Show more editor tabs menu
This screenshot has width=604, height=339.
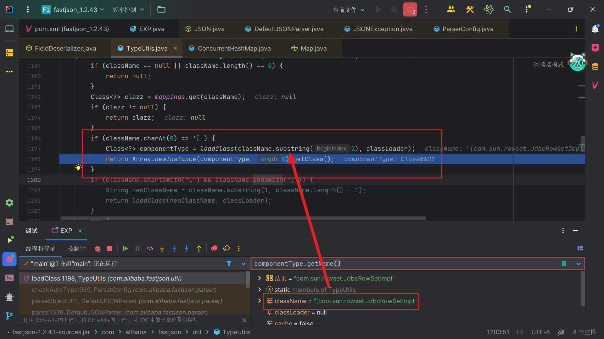tap(576, 29)
